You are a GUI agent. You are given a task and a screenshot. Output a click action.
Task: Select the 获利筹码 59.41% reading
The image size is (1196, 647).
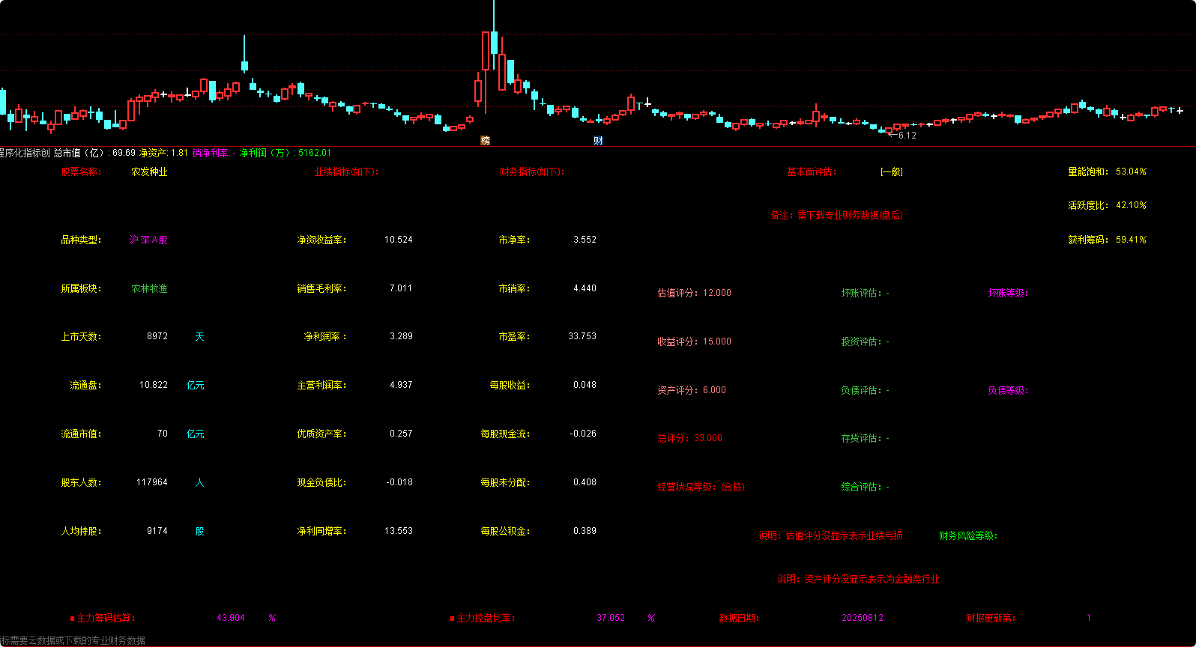pyautogui.click(x=1107, y=240)
